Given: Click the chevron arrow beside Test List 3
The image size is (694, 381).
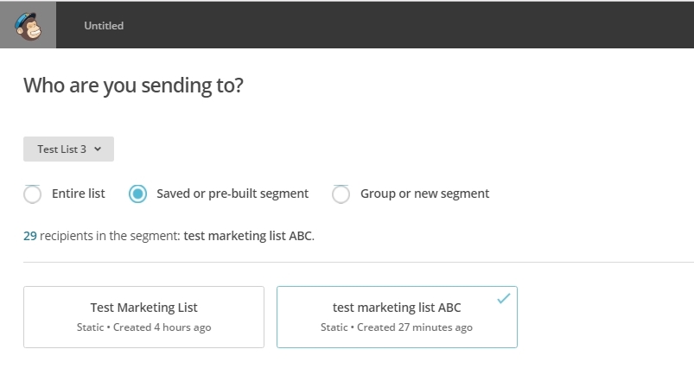Looking at the screenshot, I should click(98, 149).
